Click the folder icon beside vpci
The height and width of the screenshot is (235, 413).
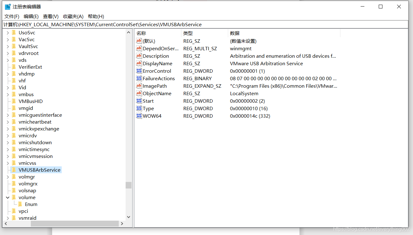(14, 211)
